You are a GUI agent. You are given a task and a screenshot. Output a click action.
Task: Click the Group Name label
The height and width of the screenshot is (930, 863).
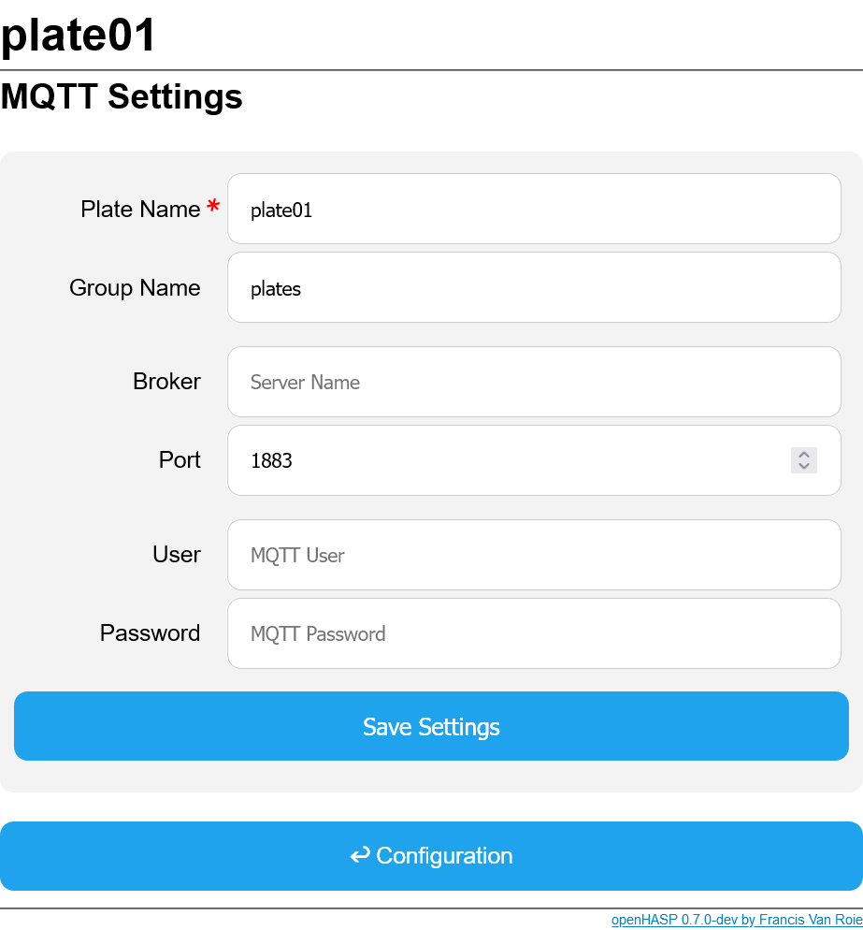(135, 288)
